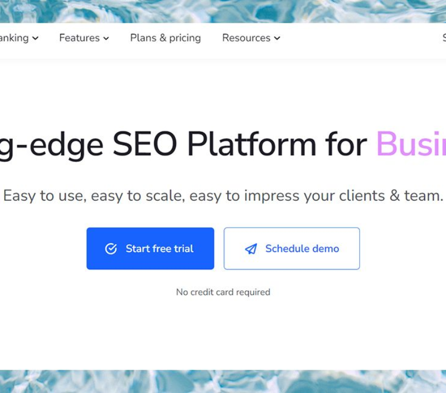The height and width of the screenshot is (393, 446).
Task: Click the water background strip above the navigation
Action: point(223,11)
